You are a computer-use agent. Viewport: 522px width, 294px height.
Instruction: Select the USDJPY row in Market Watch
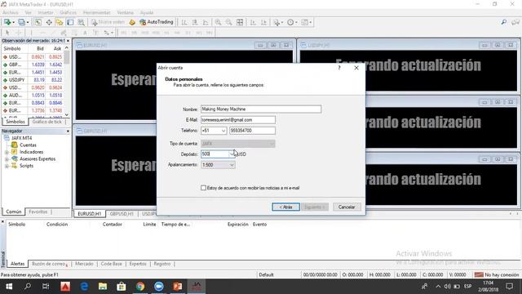click(33, 80)
